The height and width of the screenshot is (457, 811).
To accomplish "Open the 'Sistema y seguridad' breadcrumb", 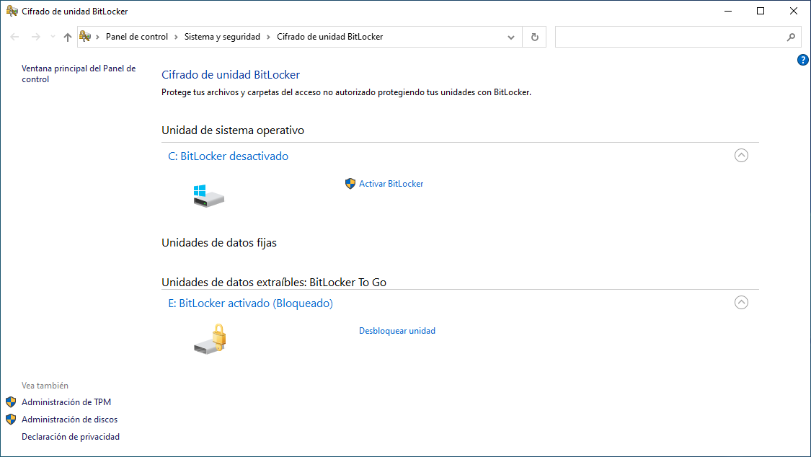I will (223, 37).
